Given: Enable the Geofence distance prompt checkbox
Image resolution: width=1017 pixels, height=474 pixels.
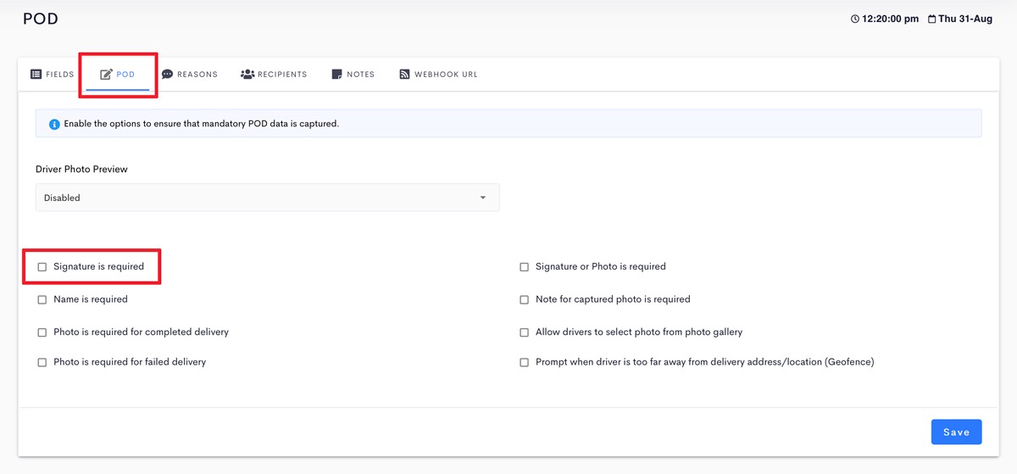Looking at the screenshot, I should tap(525, 363).
